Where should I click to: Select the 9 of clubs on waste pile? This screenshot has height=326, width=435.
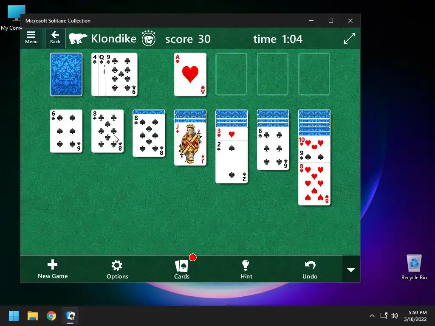(121, 75)
